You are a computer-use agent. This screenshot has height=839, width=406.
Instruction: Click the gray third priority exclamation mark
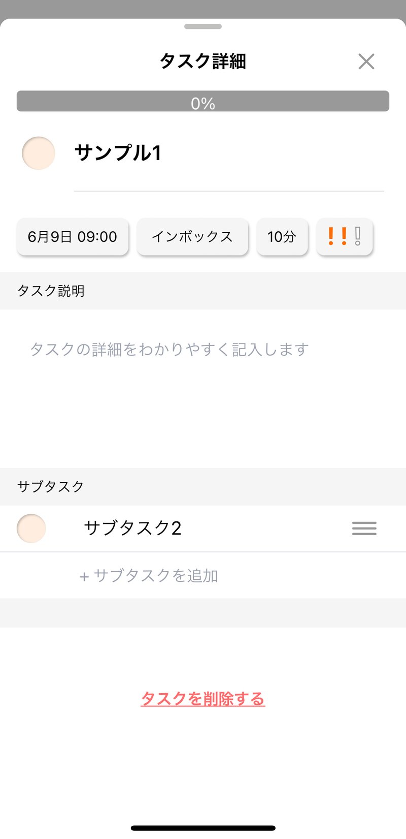coord(358,236)
